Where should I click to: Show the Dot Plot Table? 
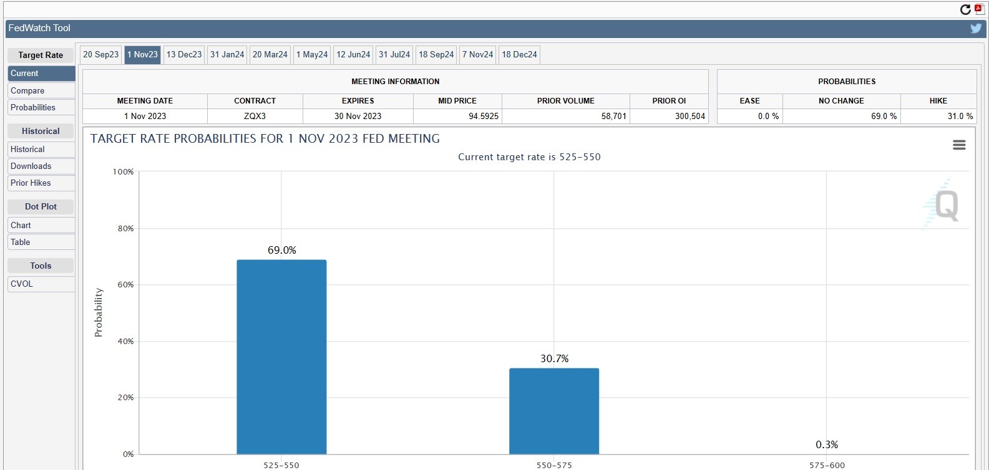[41, 242]
